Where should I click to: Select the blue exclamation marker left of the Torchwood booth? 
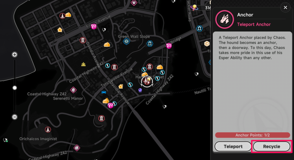point(107,65)
